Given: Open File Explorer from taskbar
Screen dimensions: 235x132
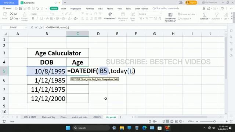Looking at the screenshot, I should (122, 128).
